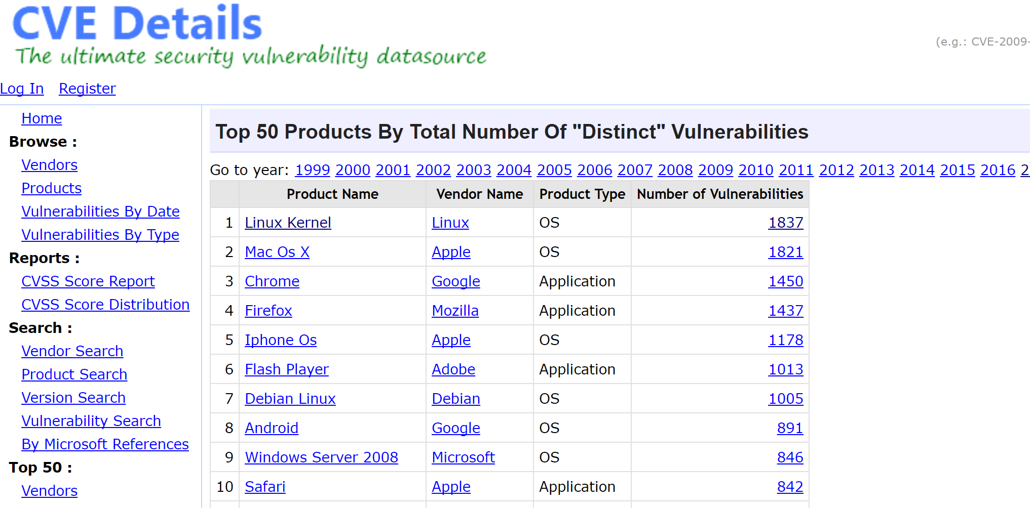Go to Home in sidebar
This screenshot has width=1030, height=508.
[42, 118]
